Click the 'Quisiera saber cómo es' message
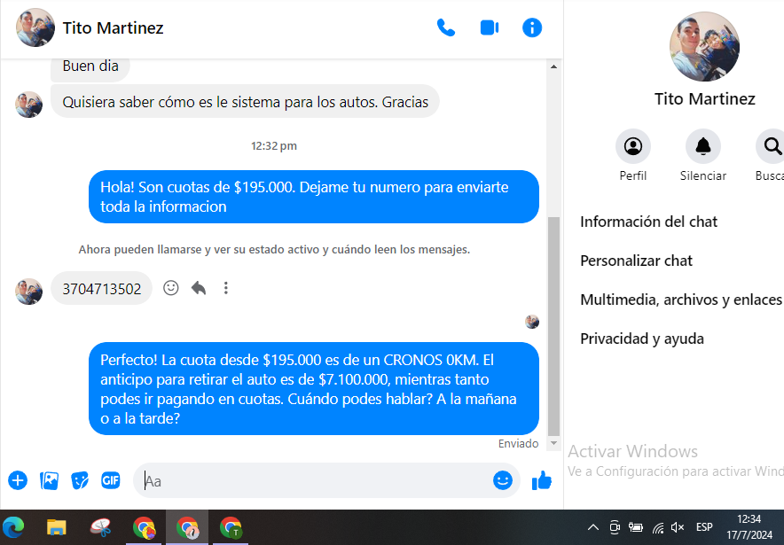This screenshot has height=545, width=784. click(245, 102)
